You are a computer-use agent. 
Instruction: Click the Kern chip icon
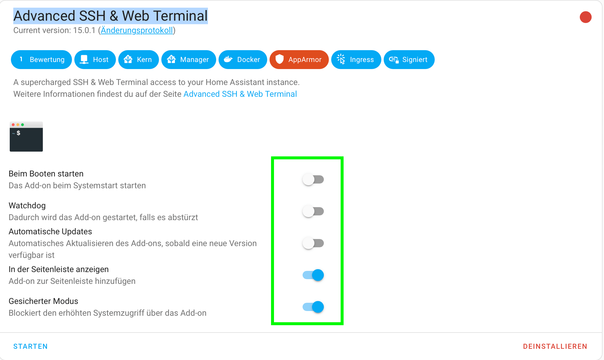click(x=128, y=60)
